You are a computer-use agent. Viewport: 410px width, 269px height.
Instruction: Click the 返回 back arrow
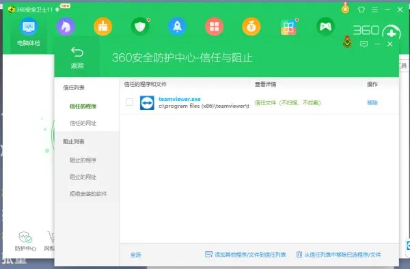[77, 58]
